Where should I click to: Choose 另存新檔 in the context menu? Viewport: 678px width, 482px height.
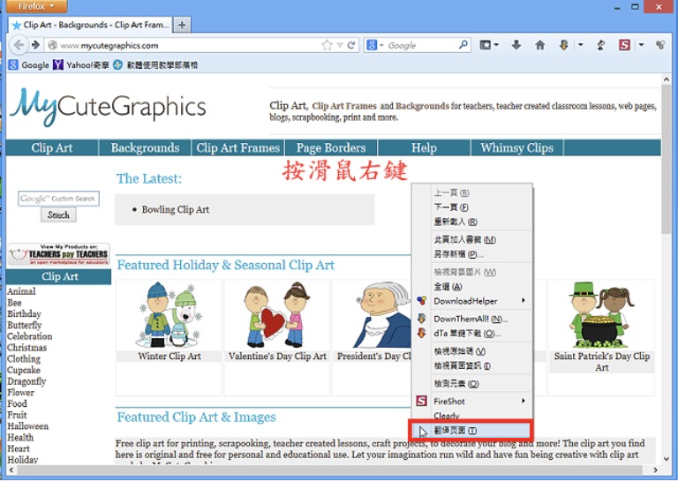[x=471, y=254]
